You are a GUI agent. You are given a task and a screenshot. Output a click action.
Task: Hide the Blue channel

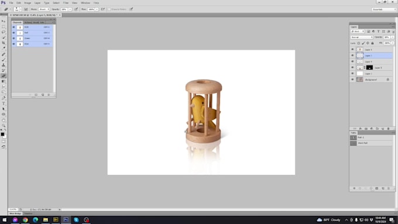[x=13, y=44]
